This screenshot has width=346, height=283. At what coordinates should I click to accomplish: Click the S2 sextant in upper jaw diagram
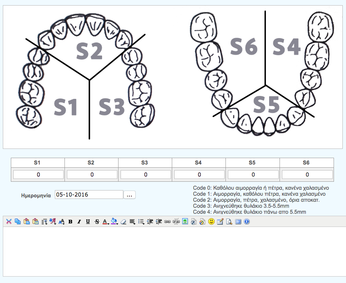89,51
